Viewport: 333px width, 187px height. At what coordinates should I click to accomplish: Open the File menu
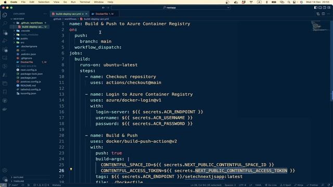23,2
